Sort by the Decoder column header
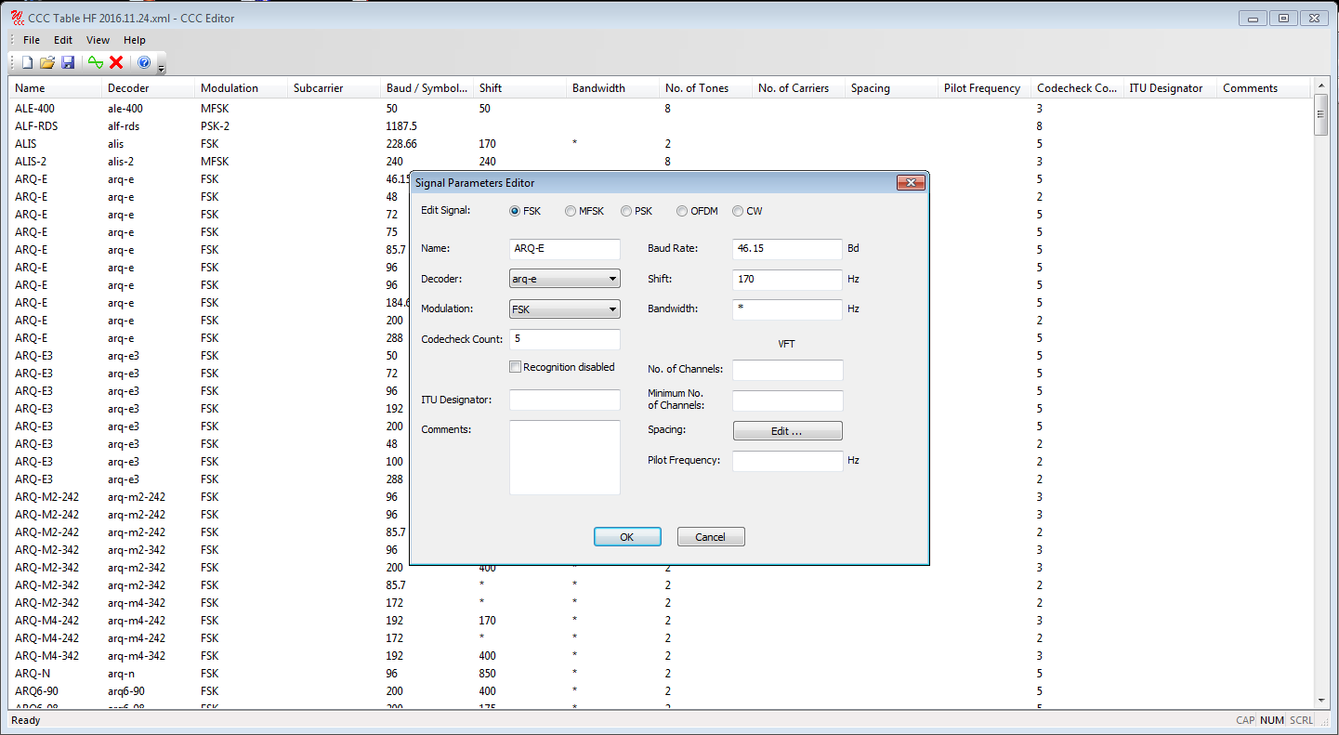1339x735 pixels. click(x=149, y=88)
